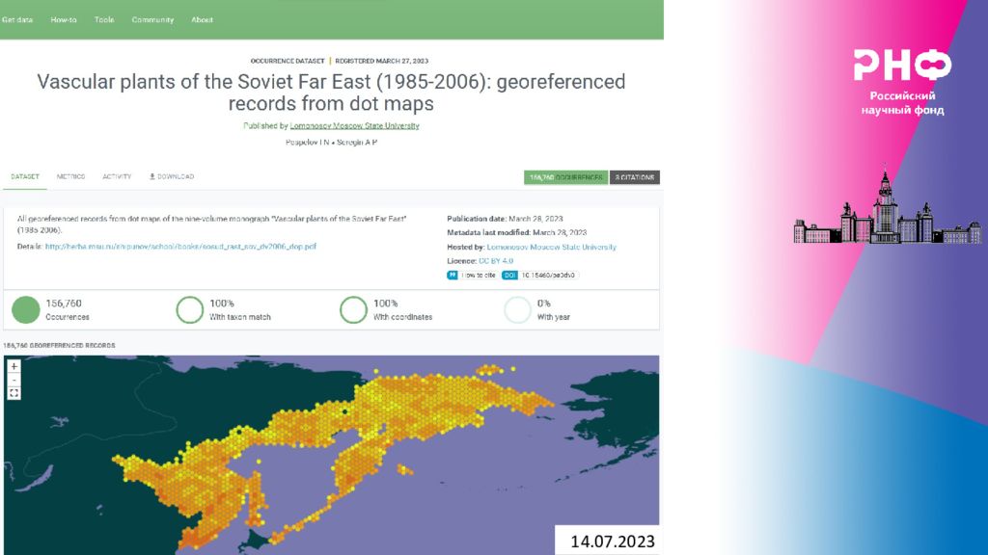Click the 'OCCURRENCE DATASET' label above the title
This screenshot has height=555, width=988.
click(288, 61)
